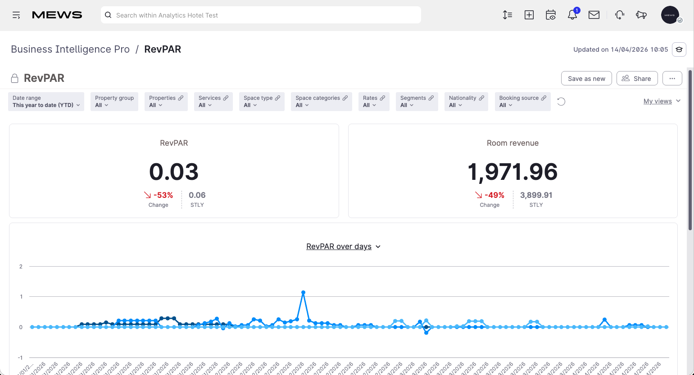Change the RevPAR over days chart dropdown
Viewport: 694px width, 375px height.
[344, 246]
